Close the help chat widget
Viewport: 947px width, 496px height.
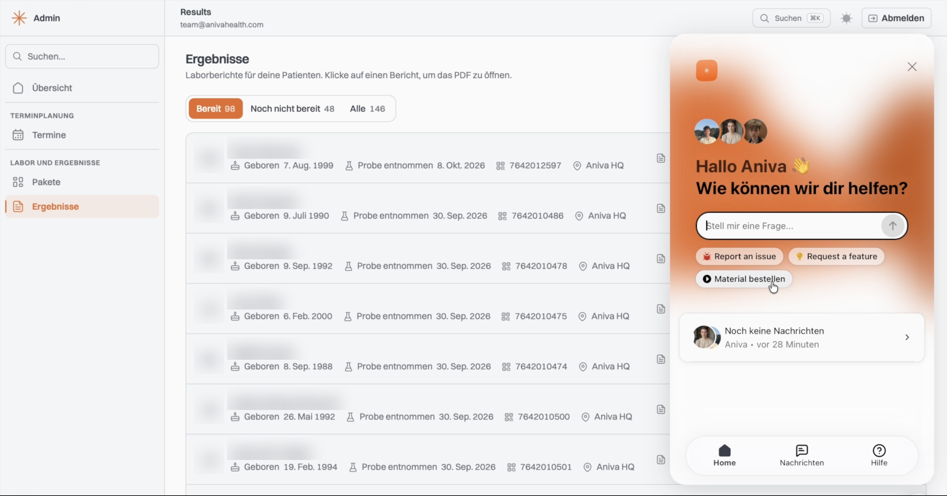[x=912, y=67]
